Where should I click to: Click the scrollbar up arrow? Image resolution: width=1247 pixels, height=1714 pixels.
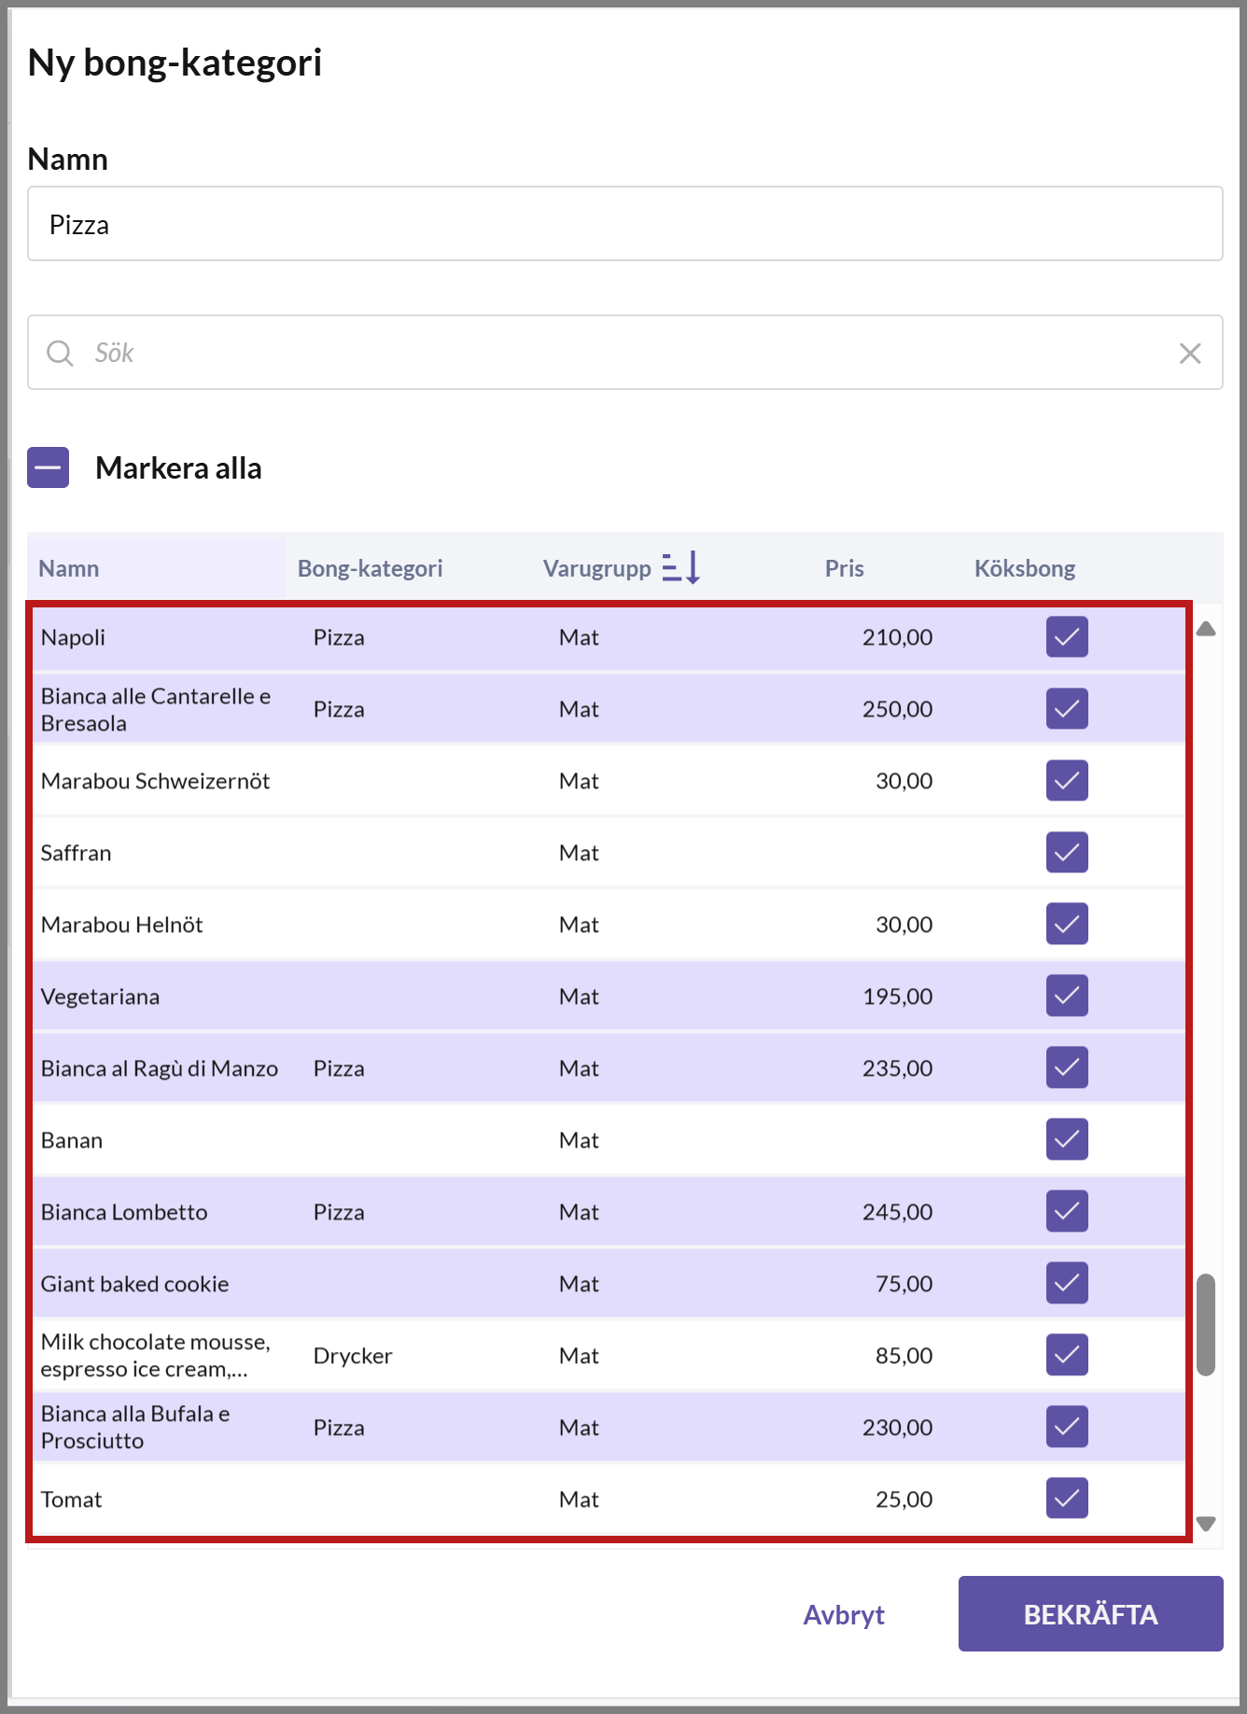pos(1206,629)
